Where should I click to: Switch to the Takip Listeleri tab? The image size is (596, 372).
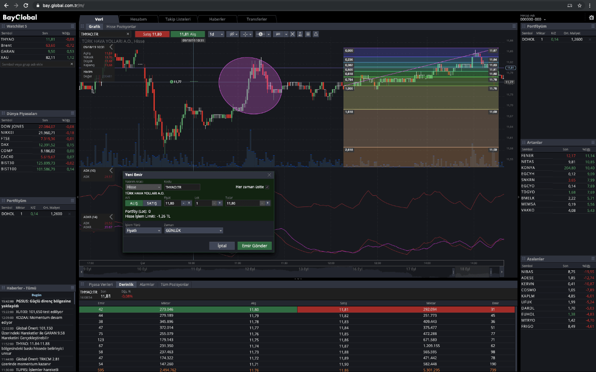(178, 19)
